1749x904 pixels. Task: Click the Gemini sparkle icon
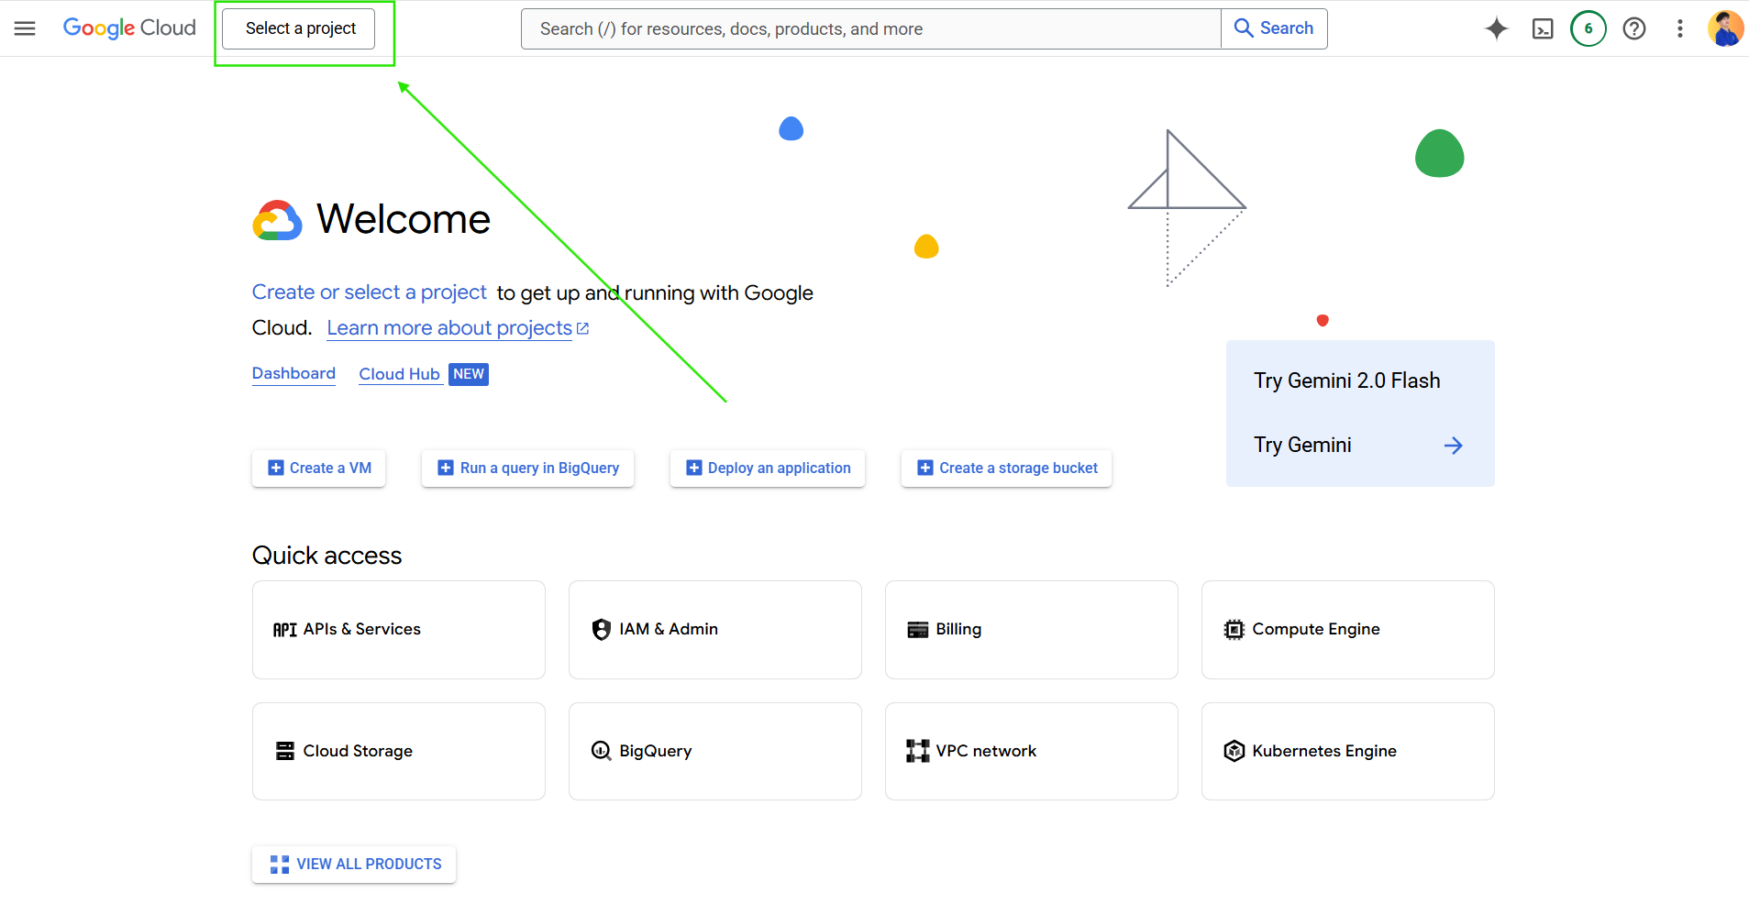click(1496, 28)
